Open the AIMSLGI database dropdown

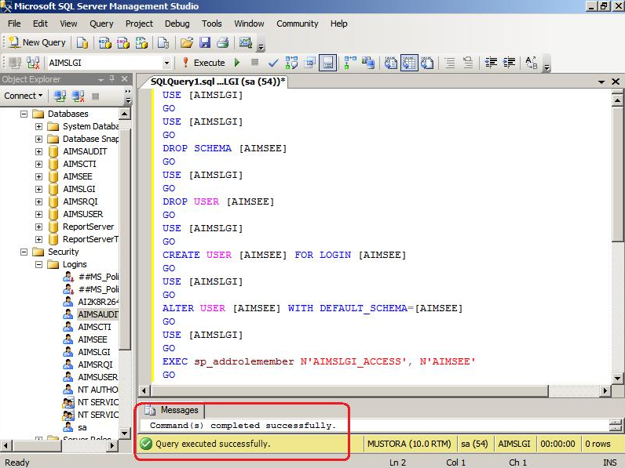(166, 63)
